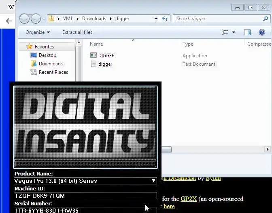Click the folder icon in address bar
Screen dimensions: 272x213
tap(51, 19)
